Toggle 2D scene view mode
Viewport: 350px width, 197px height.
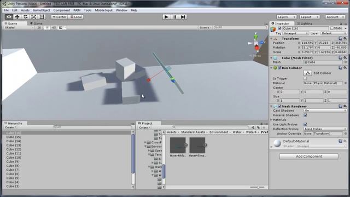point(39,27)
